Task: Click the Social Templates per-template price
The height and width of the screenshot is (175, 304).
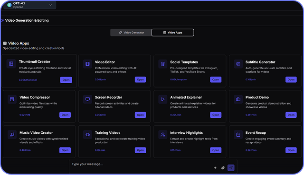Action: click(x=179, y=79)
